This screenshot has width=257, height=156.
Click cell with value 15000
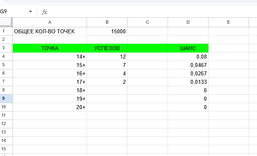(x=107, y=31)
